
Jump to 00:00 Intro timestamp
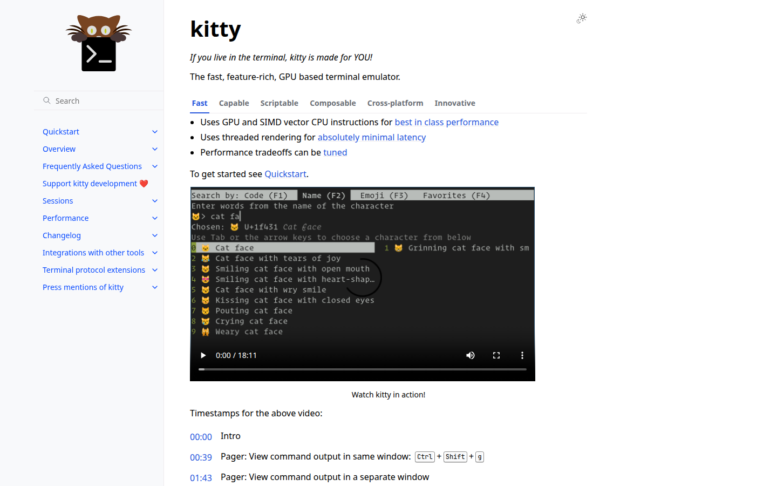tap(201, 437)
